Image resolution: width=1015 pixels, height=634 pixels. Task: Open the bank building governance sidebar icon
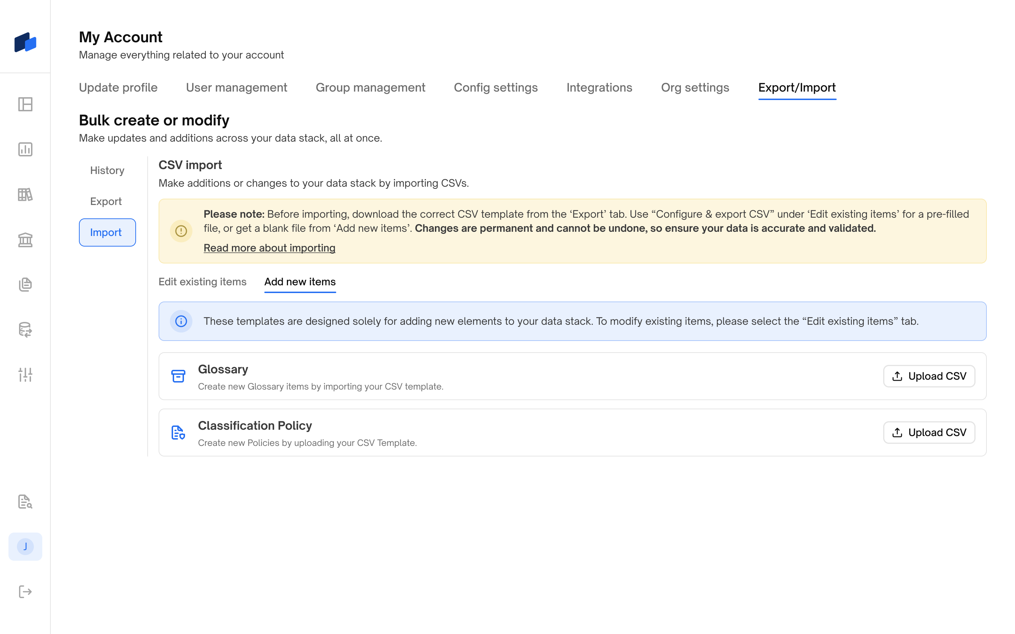[25, 240]
